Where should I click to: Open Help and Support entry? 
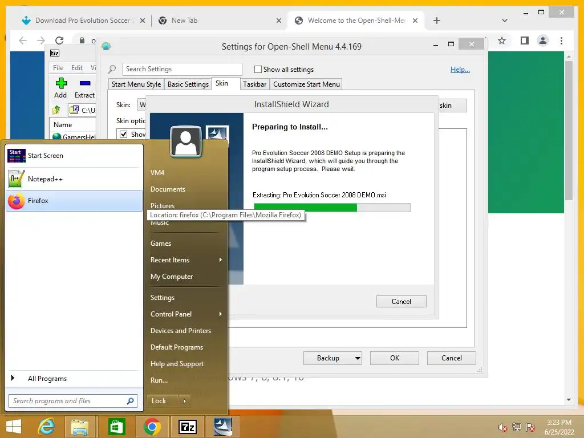pos(177,364)
